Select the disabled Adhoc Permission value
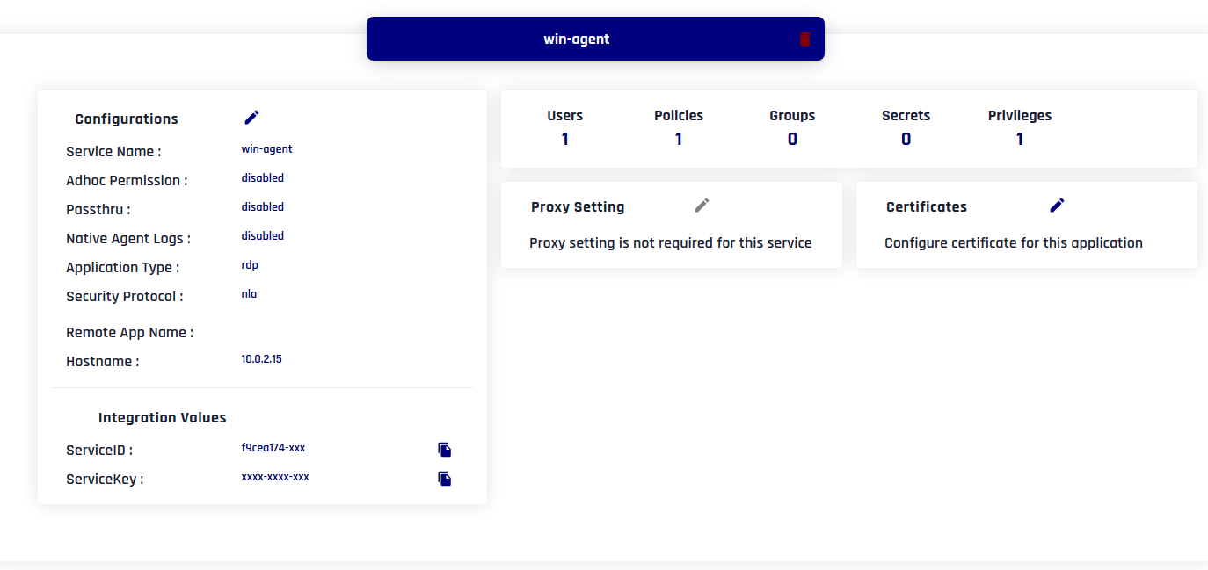 (x=263, y=177)
